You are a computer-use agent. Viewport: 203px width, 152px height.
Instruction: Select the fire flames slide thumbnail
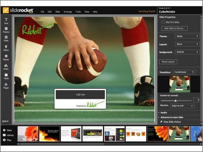click(x=49, y=134)
